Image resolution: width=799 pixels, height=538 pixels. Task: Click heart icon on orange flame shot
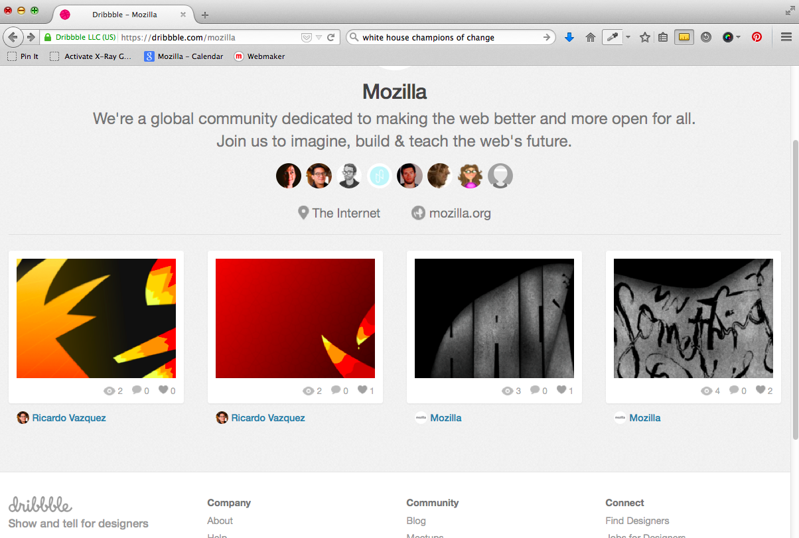pyautogui.click(x=163, y=390)
